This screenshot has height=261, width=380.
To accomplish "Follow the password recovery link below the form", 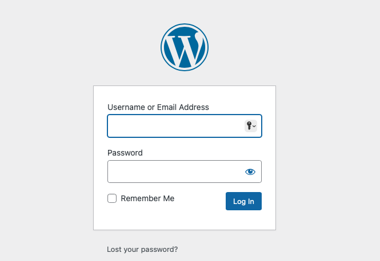I will (142, 249).
